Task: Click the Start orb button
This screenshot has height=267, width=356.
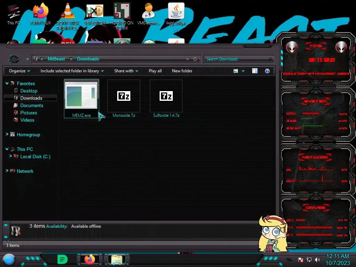Action: pos(9,259)
